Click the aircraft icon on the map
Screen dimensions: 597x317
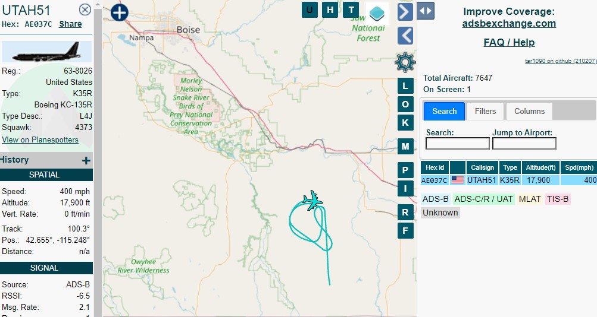[312, 200]
